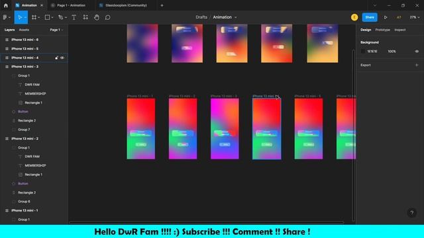Click the lock icon on iPhone 13 mini - 4
Viewport: 424px width, 238px height.
click(56, 58)
